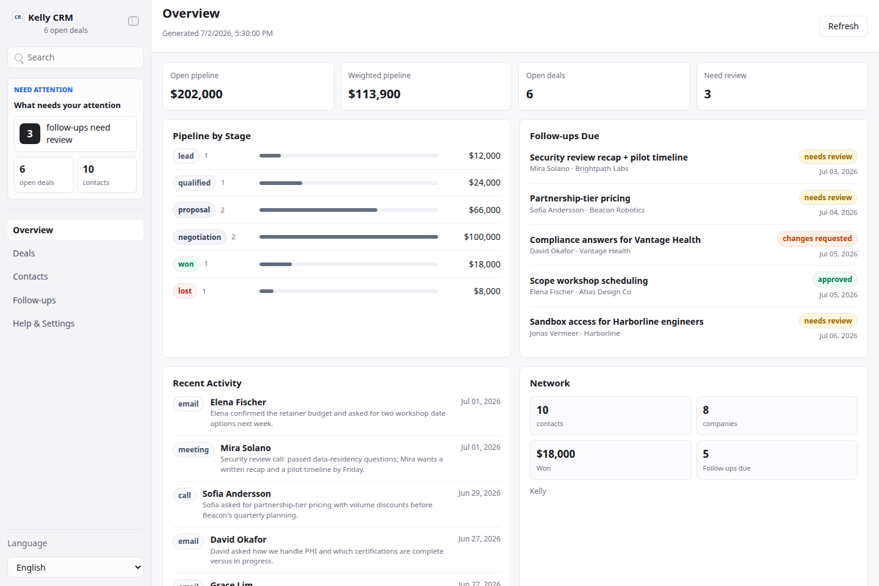Open the 3 follow-ups need review card
Screen dimensions: 879x586
click(x=75, y=134)
